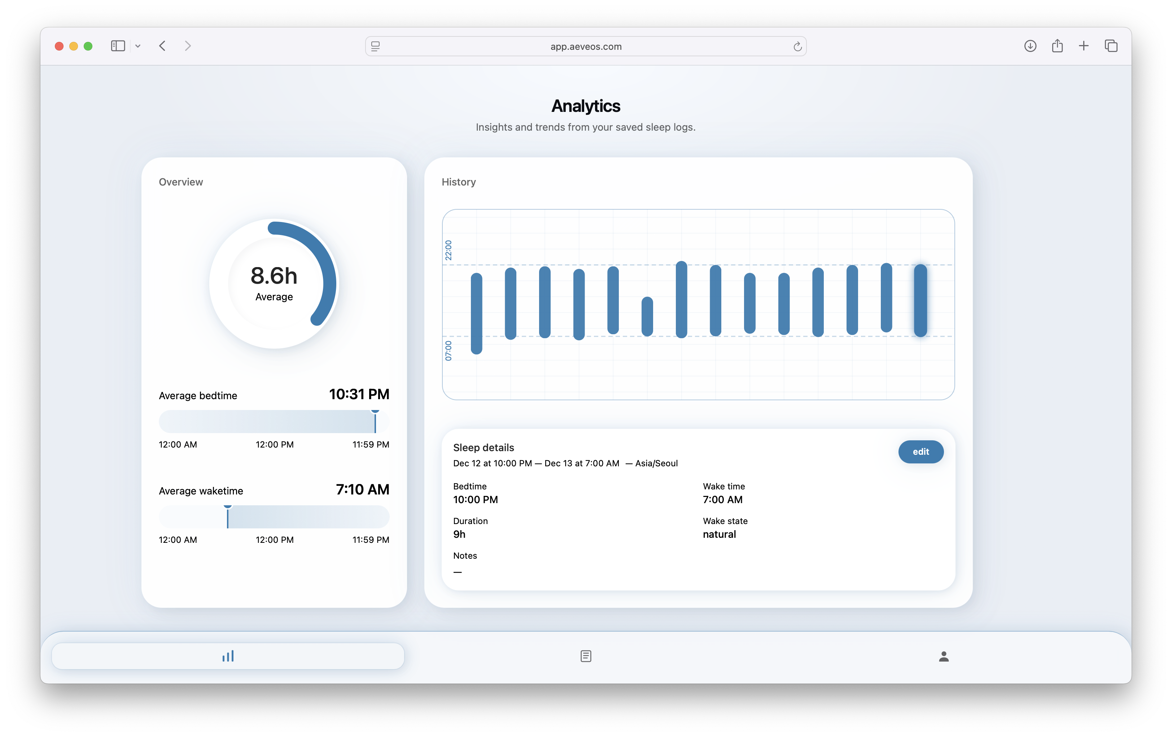Open the downloads icon in toolbar
This screenshot has width=1172, height=737.
pyautogui.click(x=1030, y=46)
